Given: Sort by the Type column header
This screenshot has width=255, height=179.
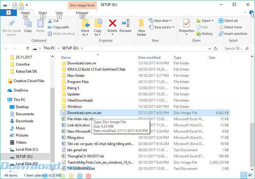Looking at the screenshot, I should (x=177, y=57).
